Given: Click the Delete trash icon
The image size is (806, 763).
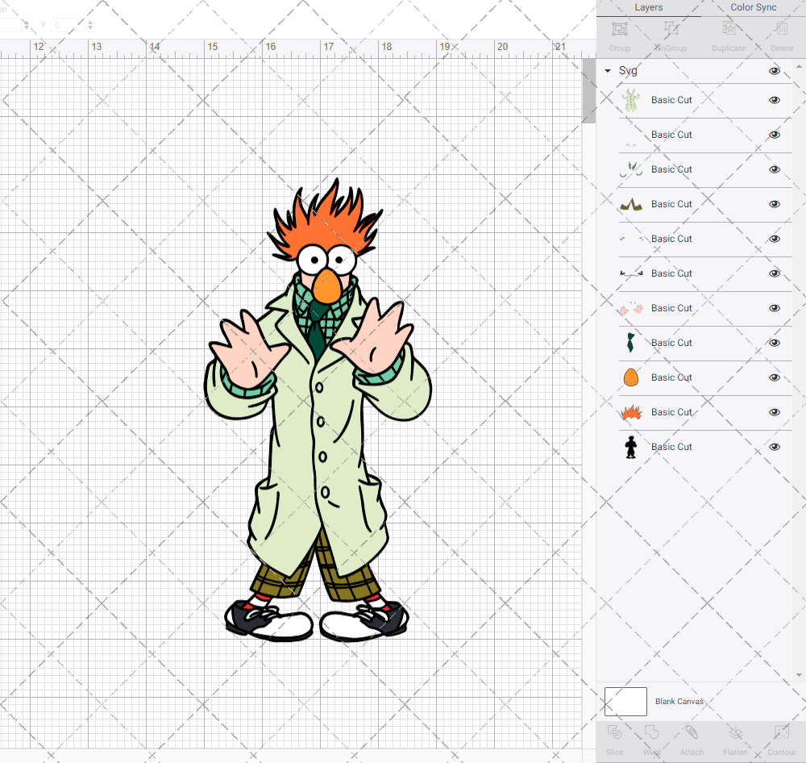Looking at the screenshot, I should click(x=782, y=29).
